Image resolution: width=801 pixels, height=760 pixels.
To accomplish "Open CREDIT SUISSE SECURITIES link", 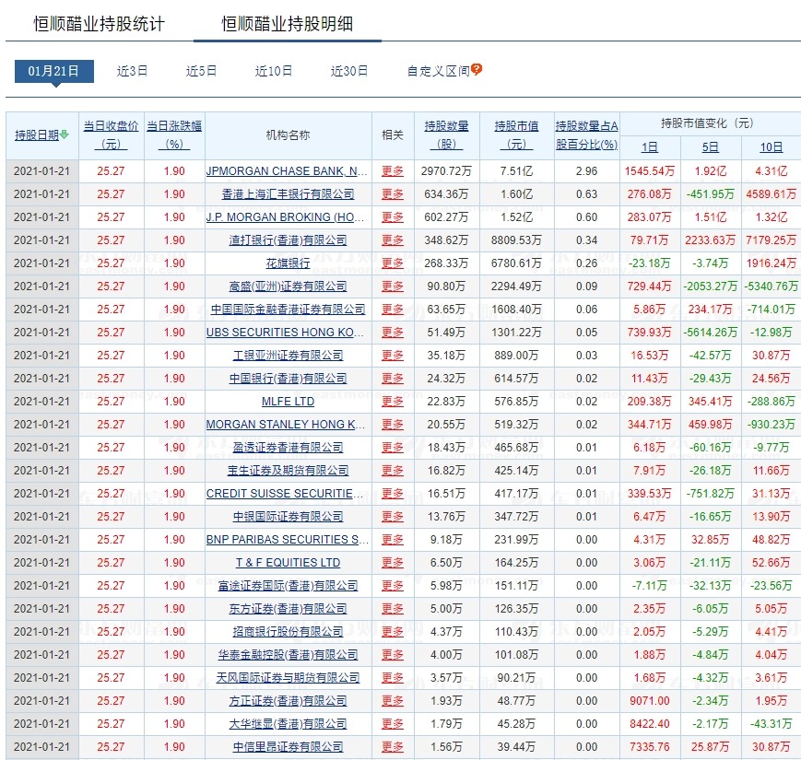I will pos(285,494).
